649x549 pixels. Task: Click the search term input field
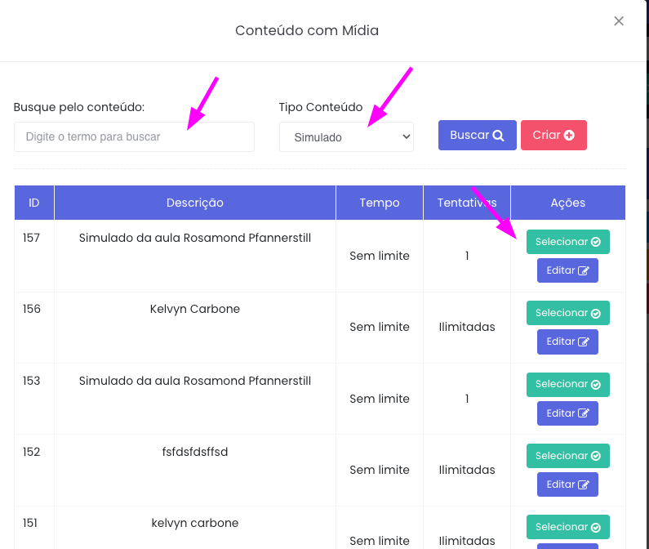coord(134,137)
